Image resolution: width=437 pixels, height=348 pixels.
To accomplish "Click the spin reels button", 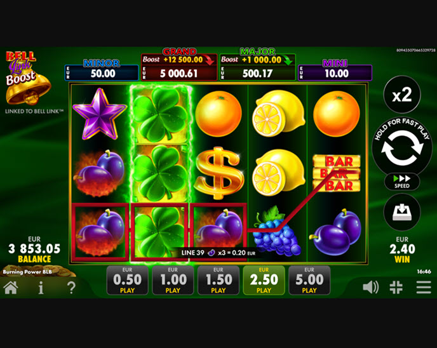I will (402, 147).
